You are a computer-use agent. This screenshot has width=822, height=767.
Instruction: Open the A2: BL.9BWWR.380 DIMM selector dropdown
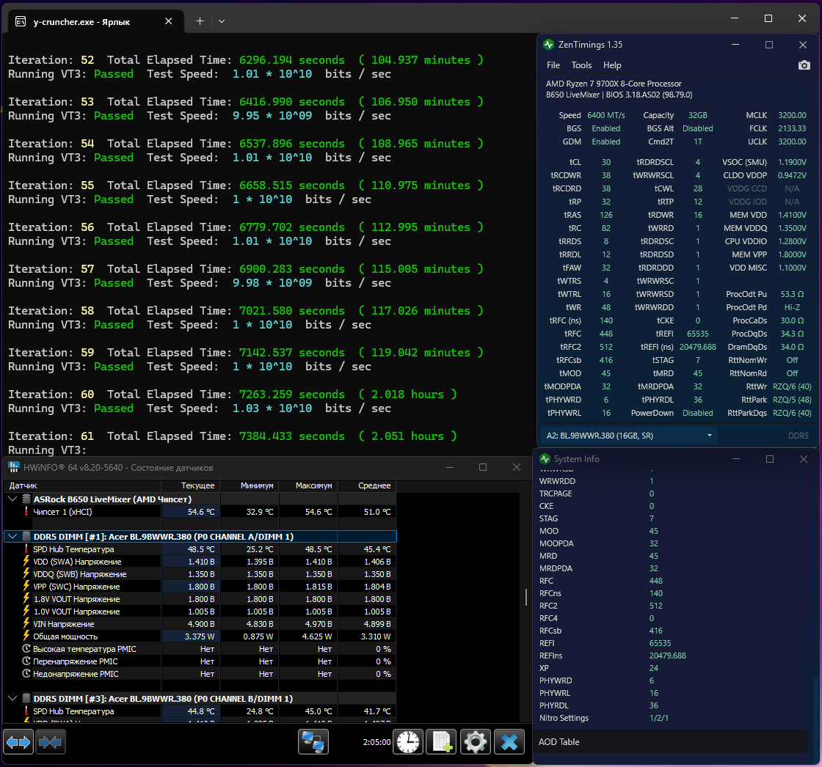pyautogui.click(x=628, y=436)
